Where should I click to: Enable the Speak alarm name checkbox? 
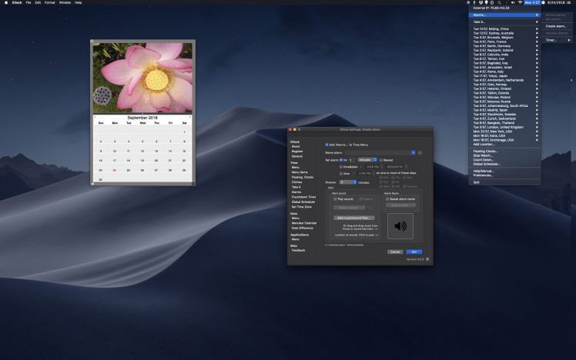(x=387, y=198)
